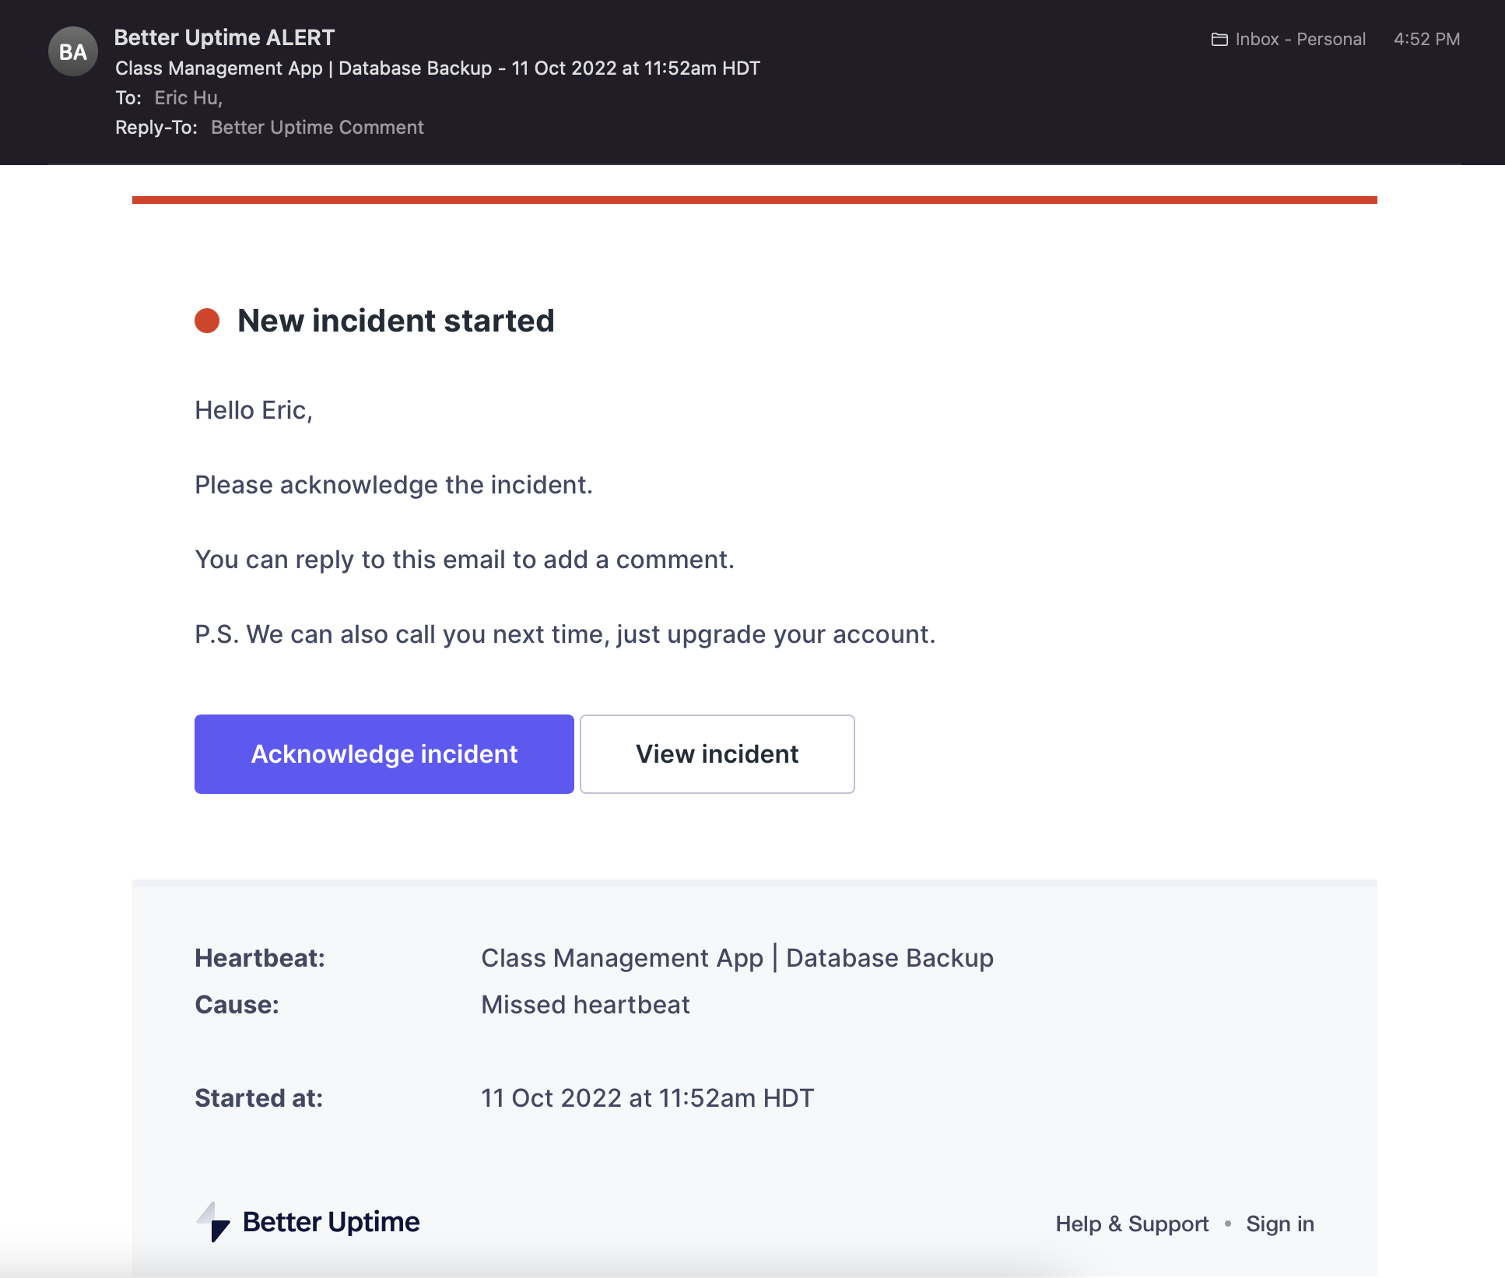The image size is (1505, 1278).
Task: Click the red incident status dot
Action: [x=207, y=321]
